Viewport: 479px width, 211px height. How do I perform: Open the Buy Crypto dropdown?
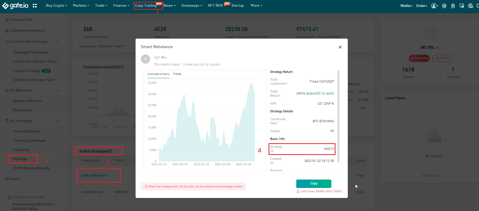coord(56,5)
